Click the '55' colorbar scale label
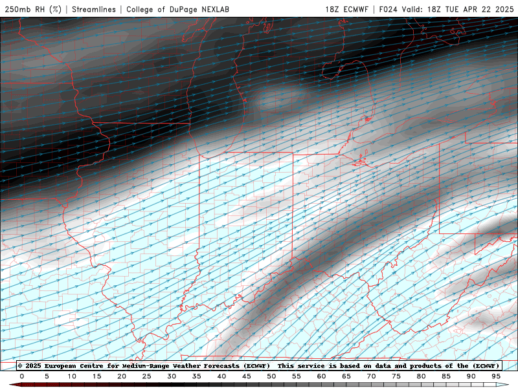 click(297, 376)
